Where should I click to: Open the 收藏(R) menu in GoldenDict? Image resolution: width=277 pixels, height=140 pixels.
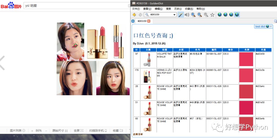pyautogui.click(x=189, y=9)
